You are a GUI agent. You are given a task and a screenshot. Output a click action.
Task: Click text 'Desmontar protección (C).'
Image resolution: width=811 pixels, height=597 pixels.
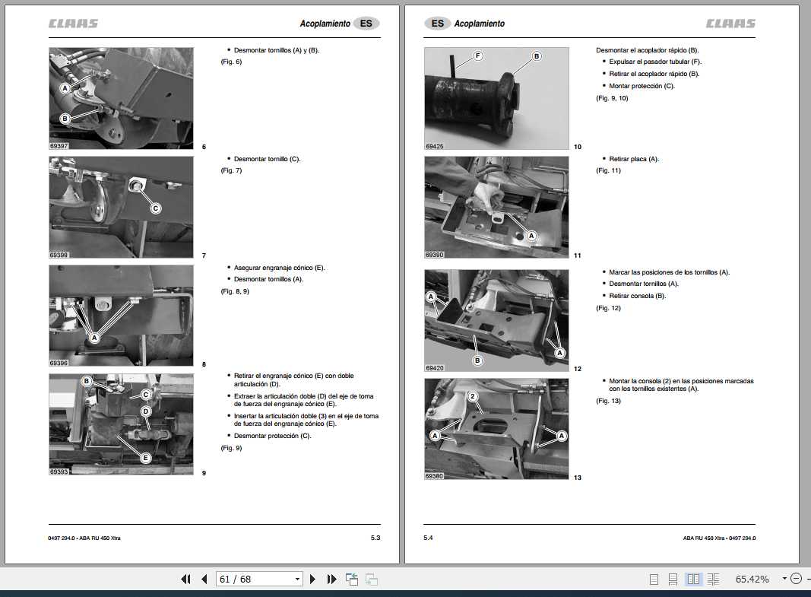point(273,436)
